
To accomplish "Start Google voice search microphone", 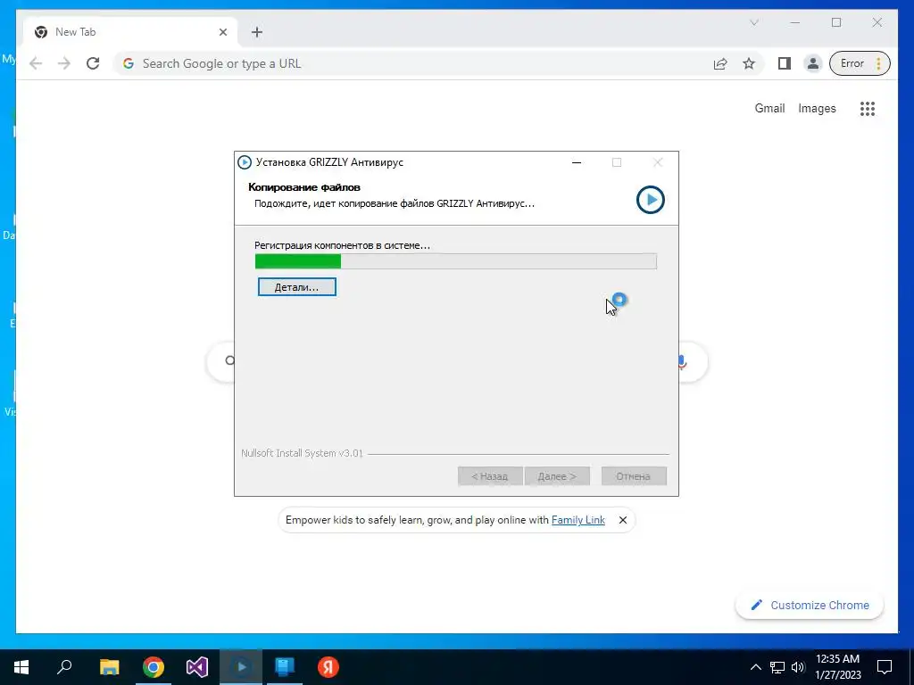I will coord(683,362).
